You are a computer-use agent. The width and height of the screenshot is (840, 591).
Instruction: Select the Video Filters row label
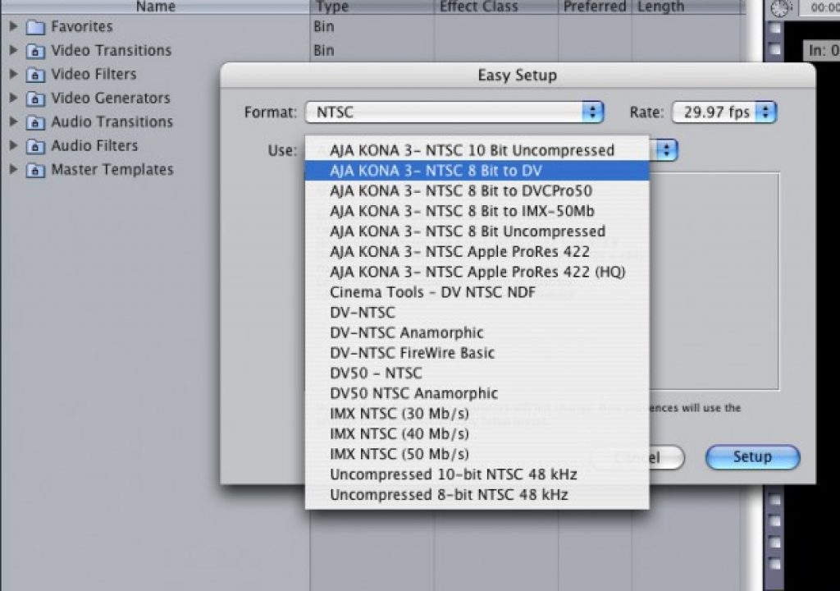click(94, 74)
